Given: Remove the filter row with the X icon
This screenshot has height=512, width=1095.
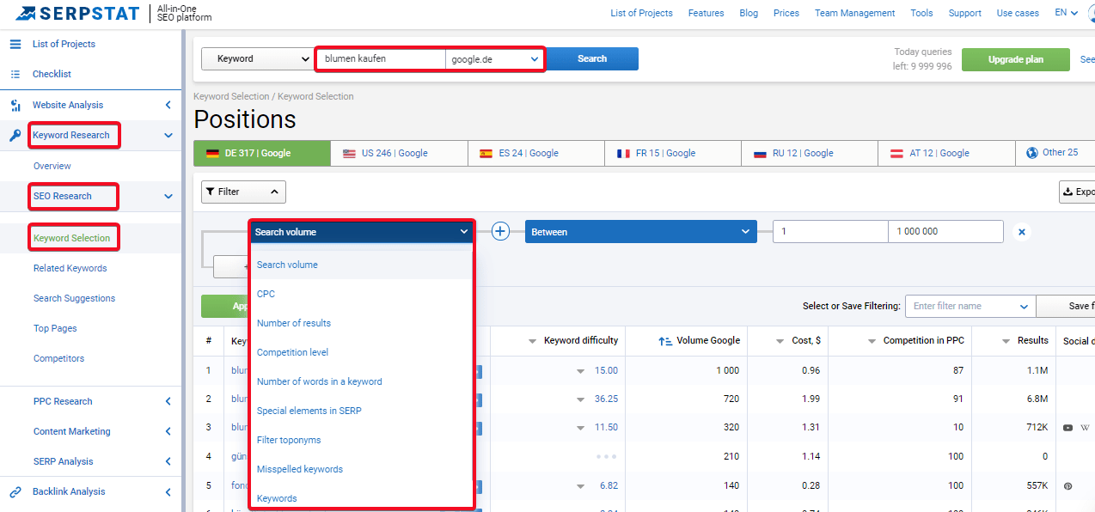Looking at the screenshot, I should tap(1021, 232).
